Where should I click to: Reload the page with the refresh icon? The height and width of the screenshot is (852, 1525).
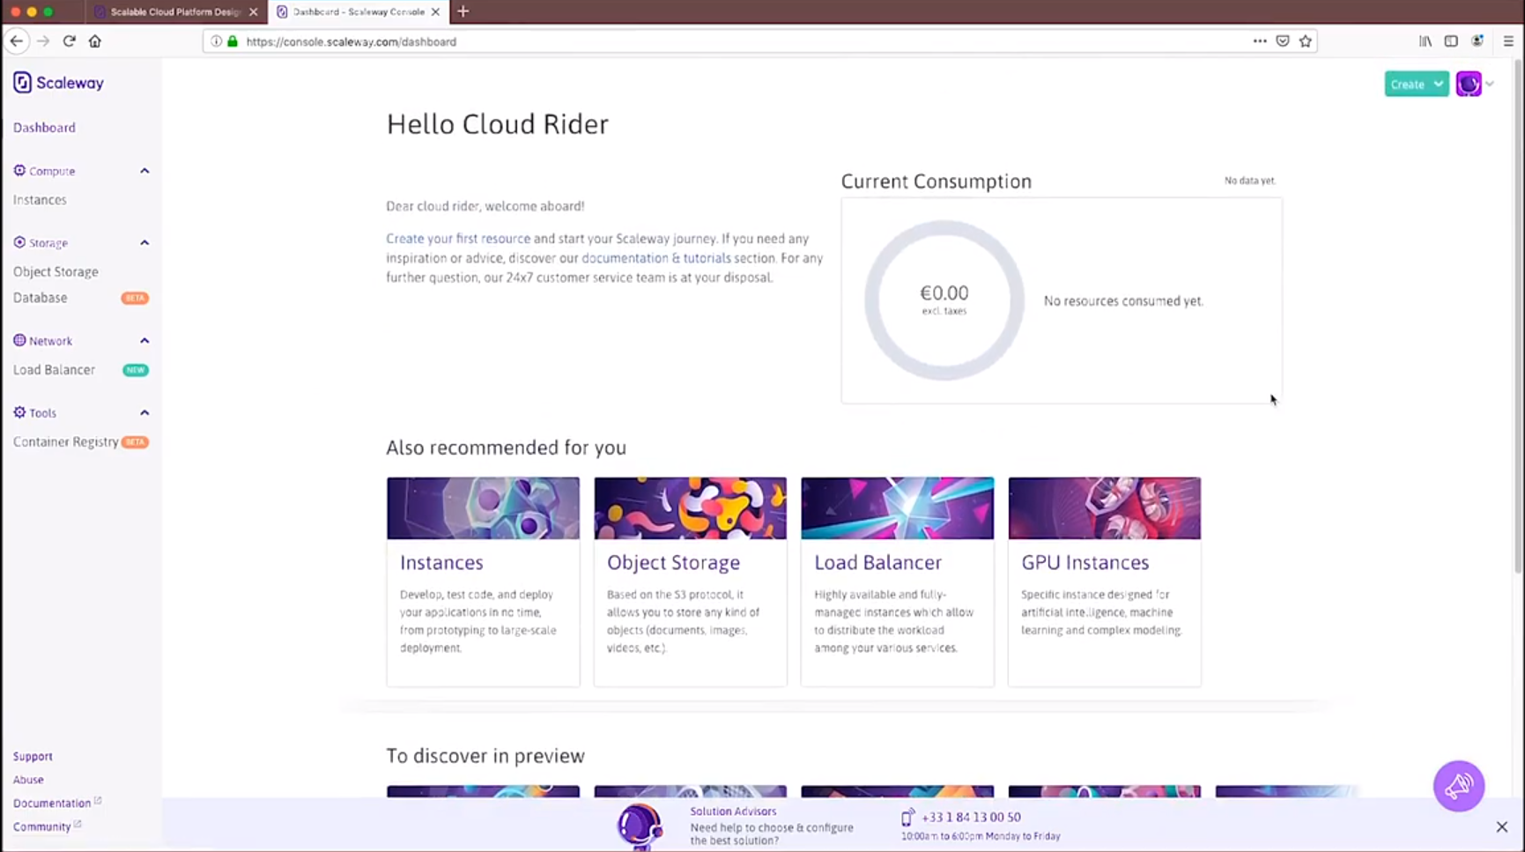(69, 41)
